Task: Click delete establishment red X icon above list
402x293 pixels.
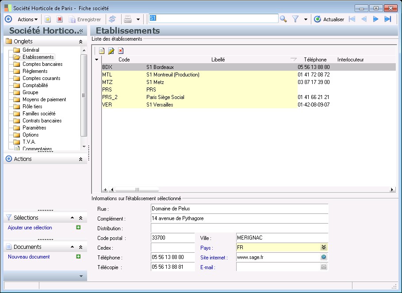Action: click(x=120, y=51)
